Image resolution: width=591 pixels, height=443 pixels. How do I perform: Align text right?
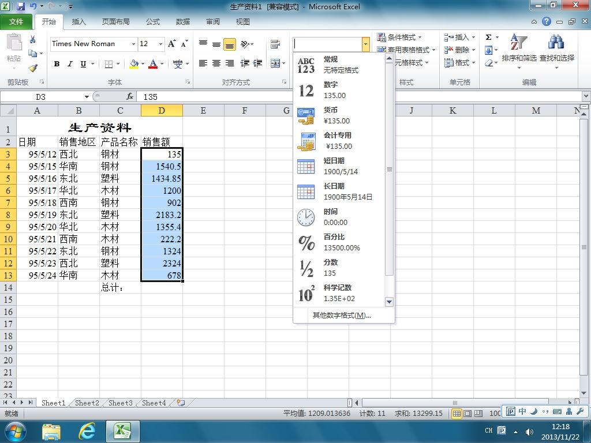[230, 63]
